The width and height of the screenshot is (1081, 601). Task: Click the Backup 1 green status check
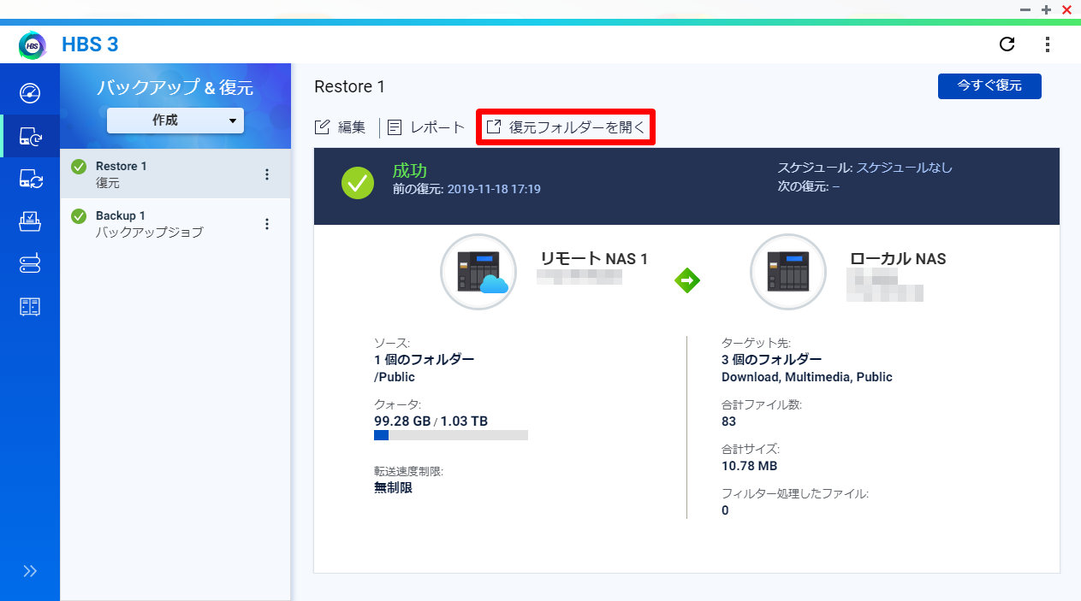(x=79, y=216)
